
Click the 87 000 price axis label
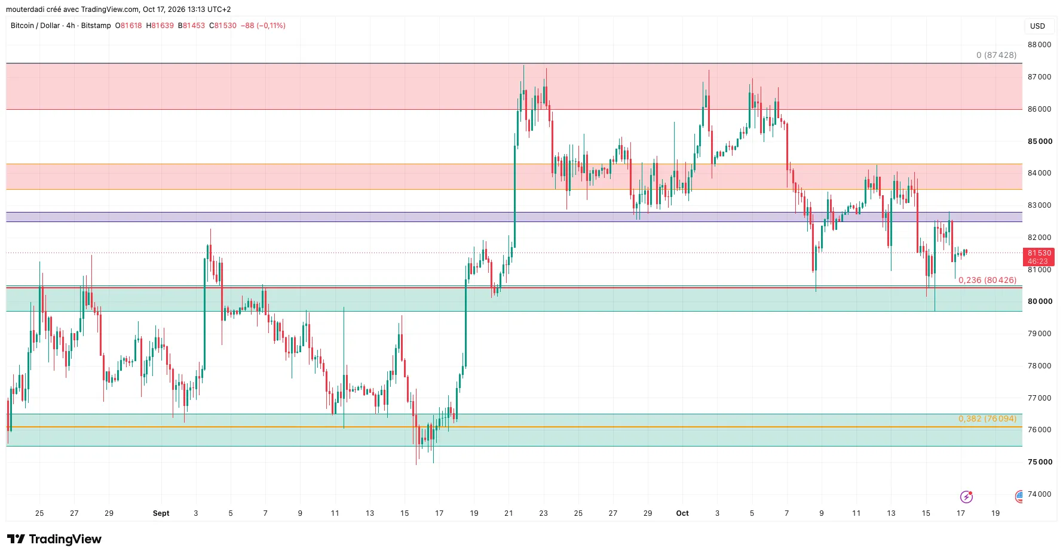[1040, 77]
